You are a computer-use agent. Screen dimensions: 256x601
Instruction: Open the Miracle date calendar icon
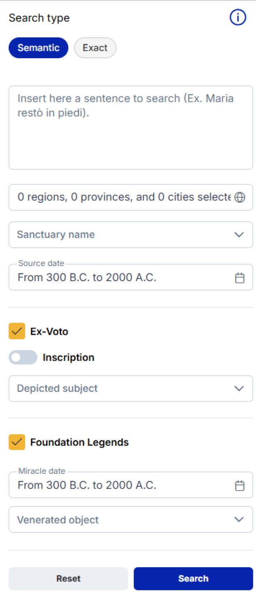239,486
